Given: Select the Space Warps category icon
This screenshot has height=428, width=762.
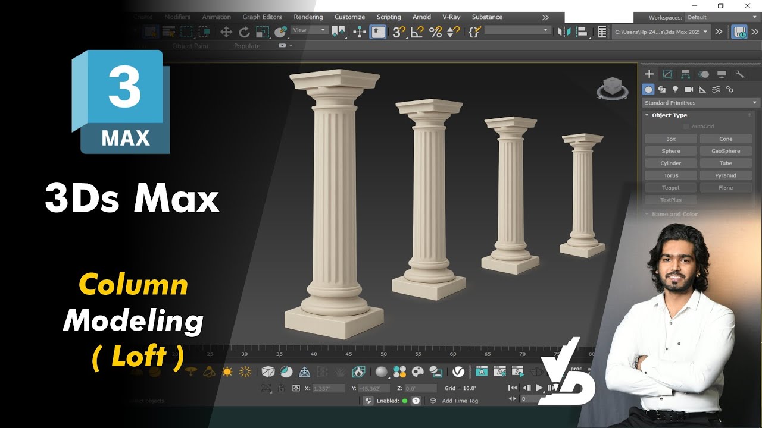Looking at the screenshot, I should [x=716, y=89].
